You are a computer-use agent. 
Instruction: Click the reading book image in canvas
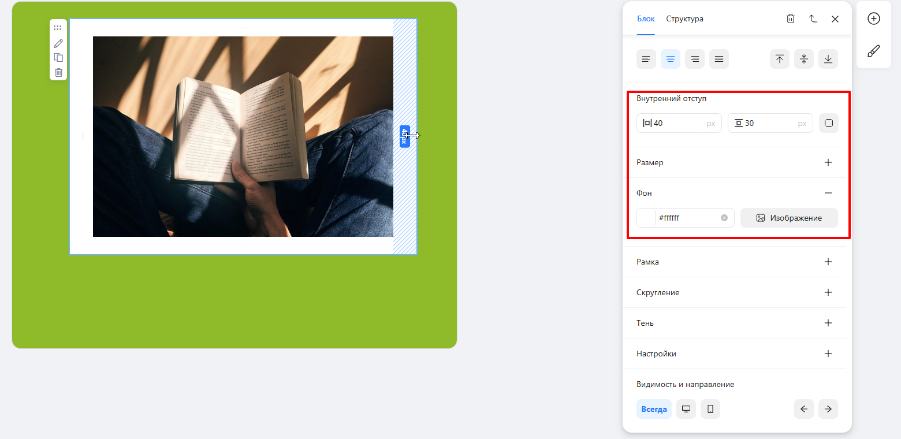point(243,137)
